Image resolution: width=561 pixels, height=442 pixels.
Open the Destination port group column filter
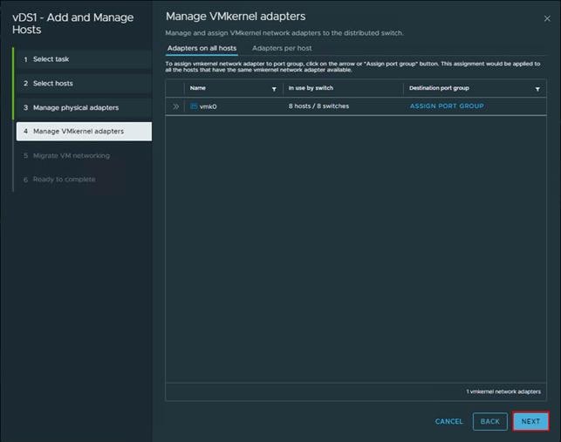[537, 89]
